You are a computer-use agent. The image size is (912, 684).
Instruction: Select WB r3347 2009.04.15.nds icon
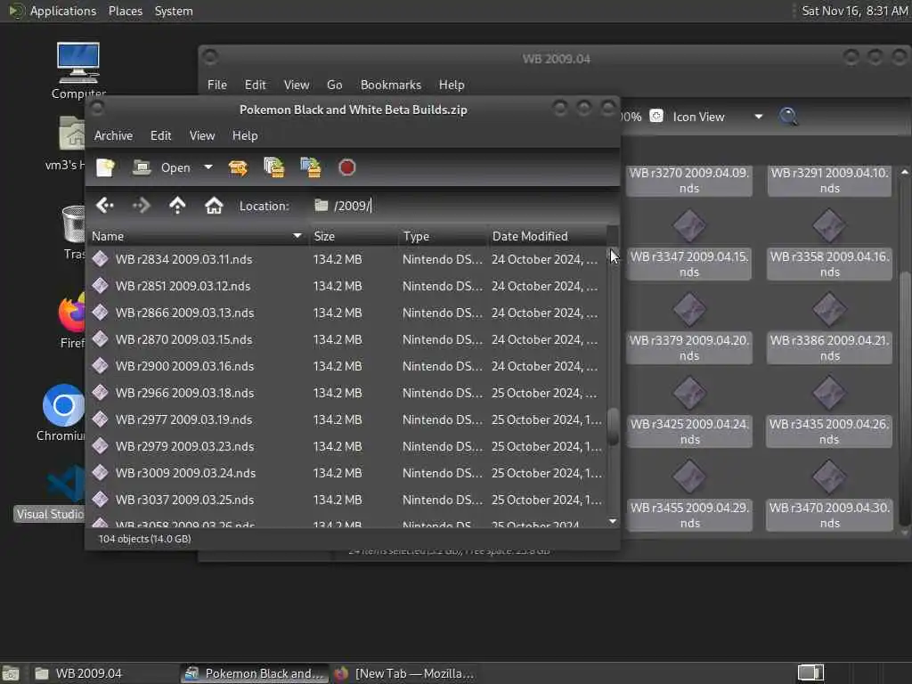689,227
